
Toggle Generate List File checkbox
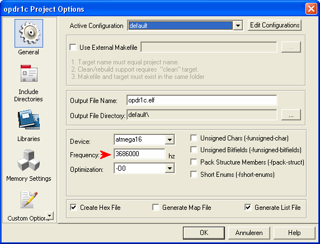pos(248,208)
